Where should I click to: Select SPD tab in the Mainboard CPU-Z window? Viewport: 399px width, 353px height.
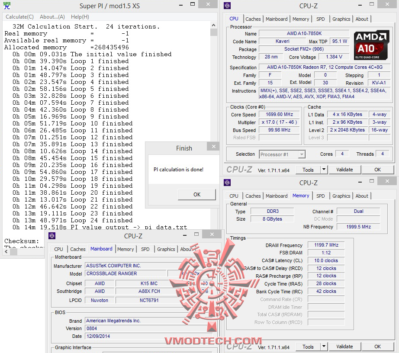145,249
